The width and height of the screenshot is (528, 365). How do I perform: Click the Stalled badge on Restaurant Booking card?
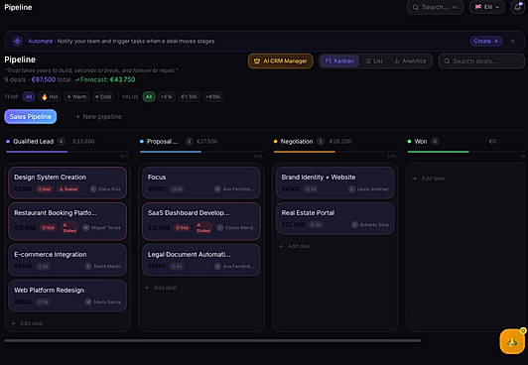point(69,228)
